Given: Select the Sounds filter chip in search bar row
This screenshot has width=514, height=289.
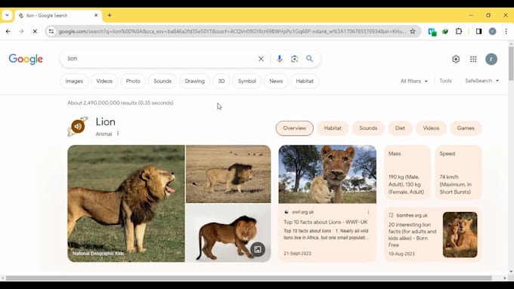Looking at the screenshot, I should coord(163,81).
